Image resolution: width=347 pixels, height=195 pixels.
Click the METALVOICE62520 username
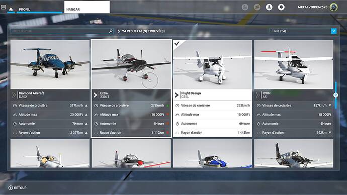312,7
